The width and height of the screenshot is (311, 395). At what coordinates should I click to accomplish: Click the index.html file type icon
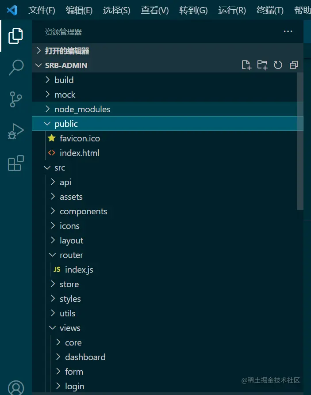coord(52,153)
